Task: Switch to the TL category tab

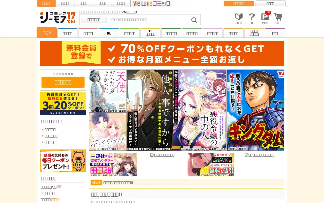Action: click(150, 33)
